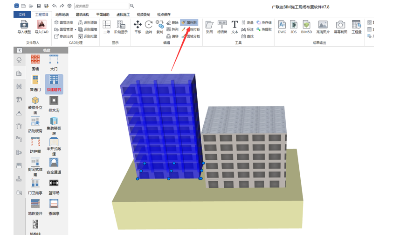The image size is (400, 235).
Task: Select the 装修外立面 facade component
Action: click(35, 105)
